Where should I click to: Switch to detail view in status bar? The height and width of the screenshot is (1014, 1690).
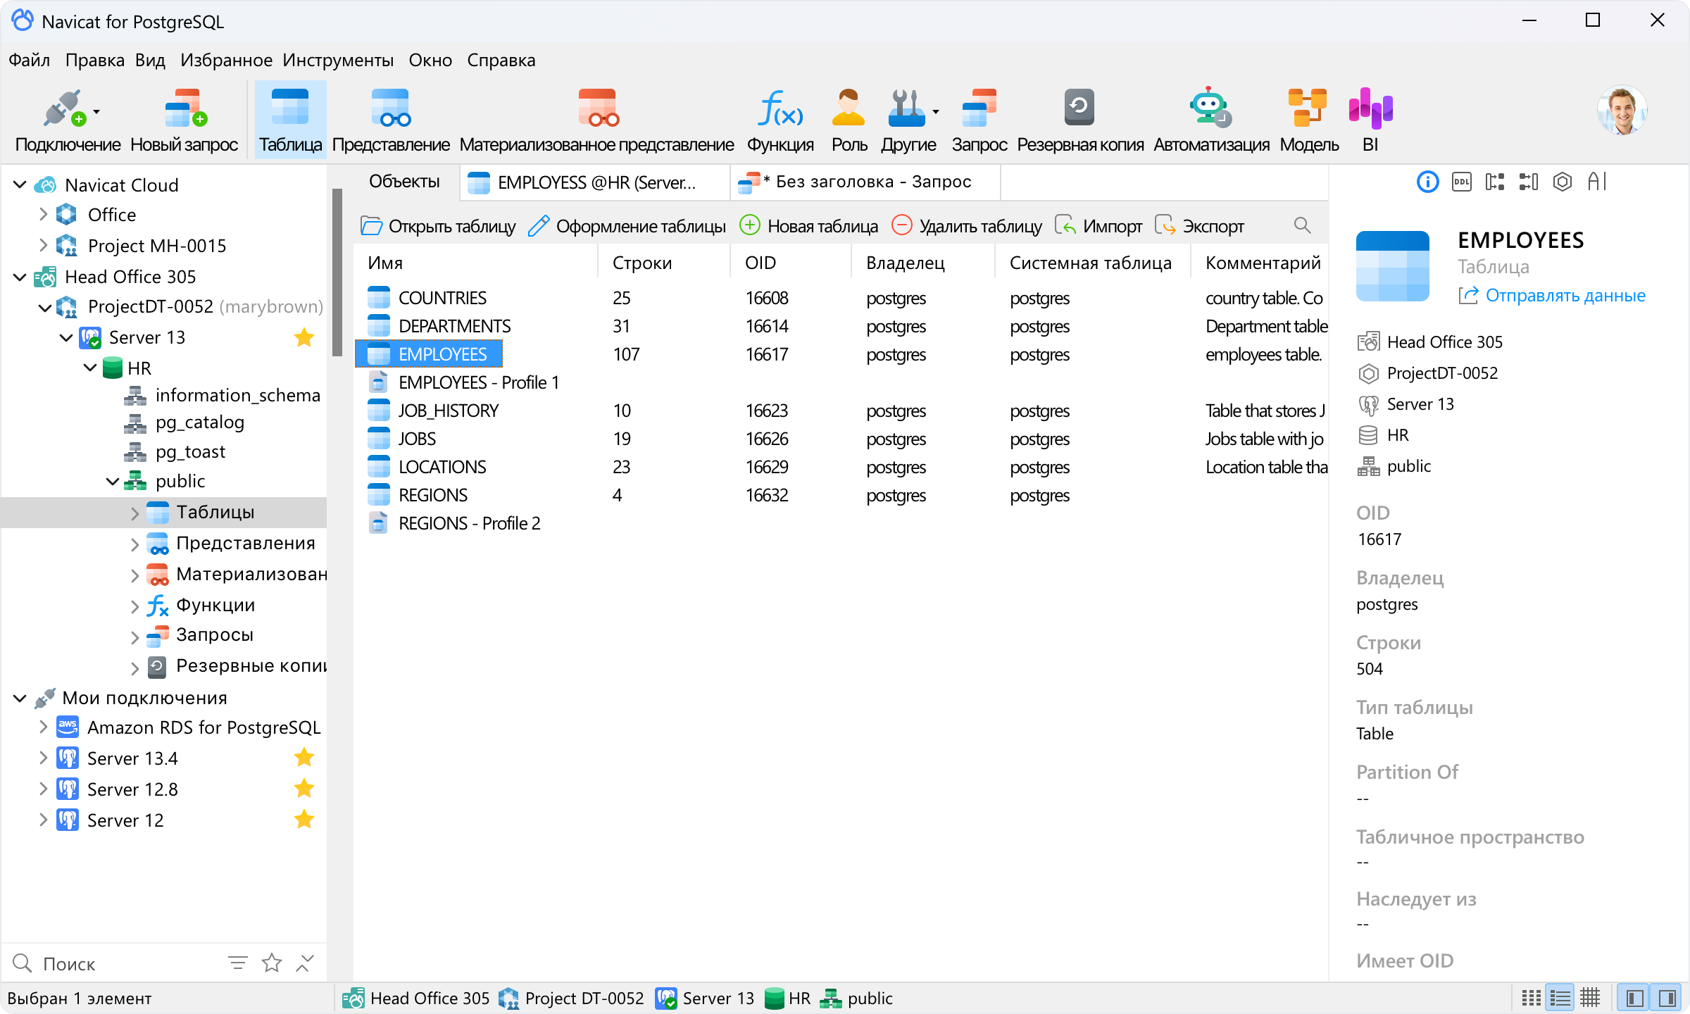click(x=1590, y=998)
